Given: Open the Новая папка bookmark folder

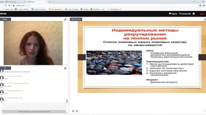Looking at the screenshot, I should click(8, 9).
